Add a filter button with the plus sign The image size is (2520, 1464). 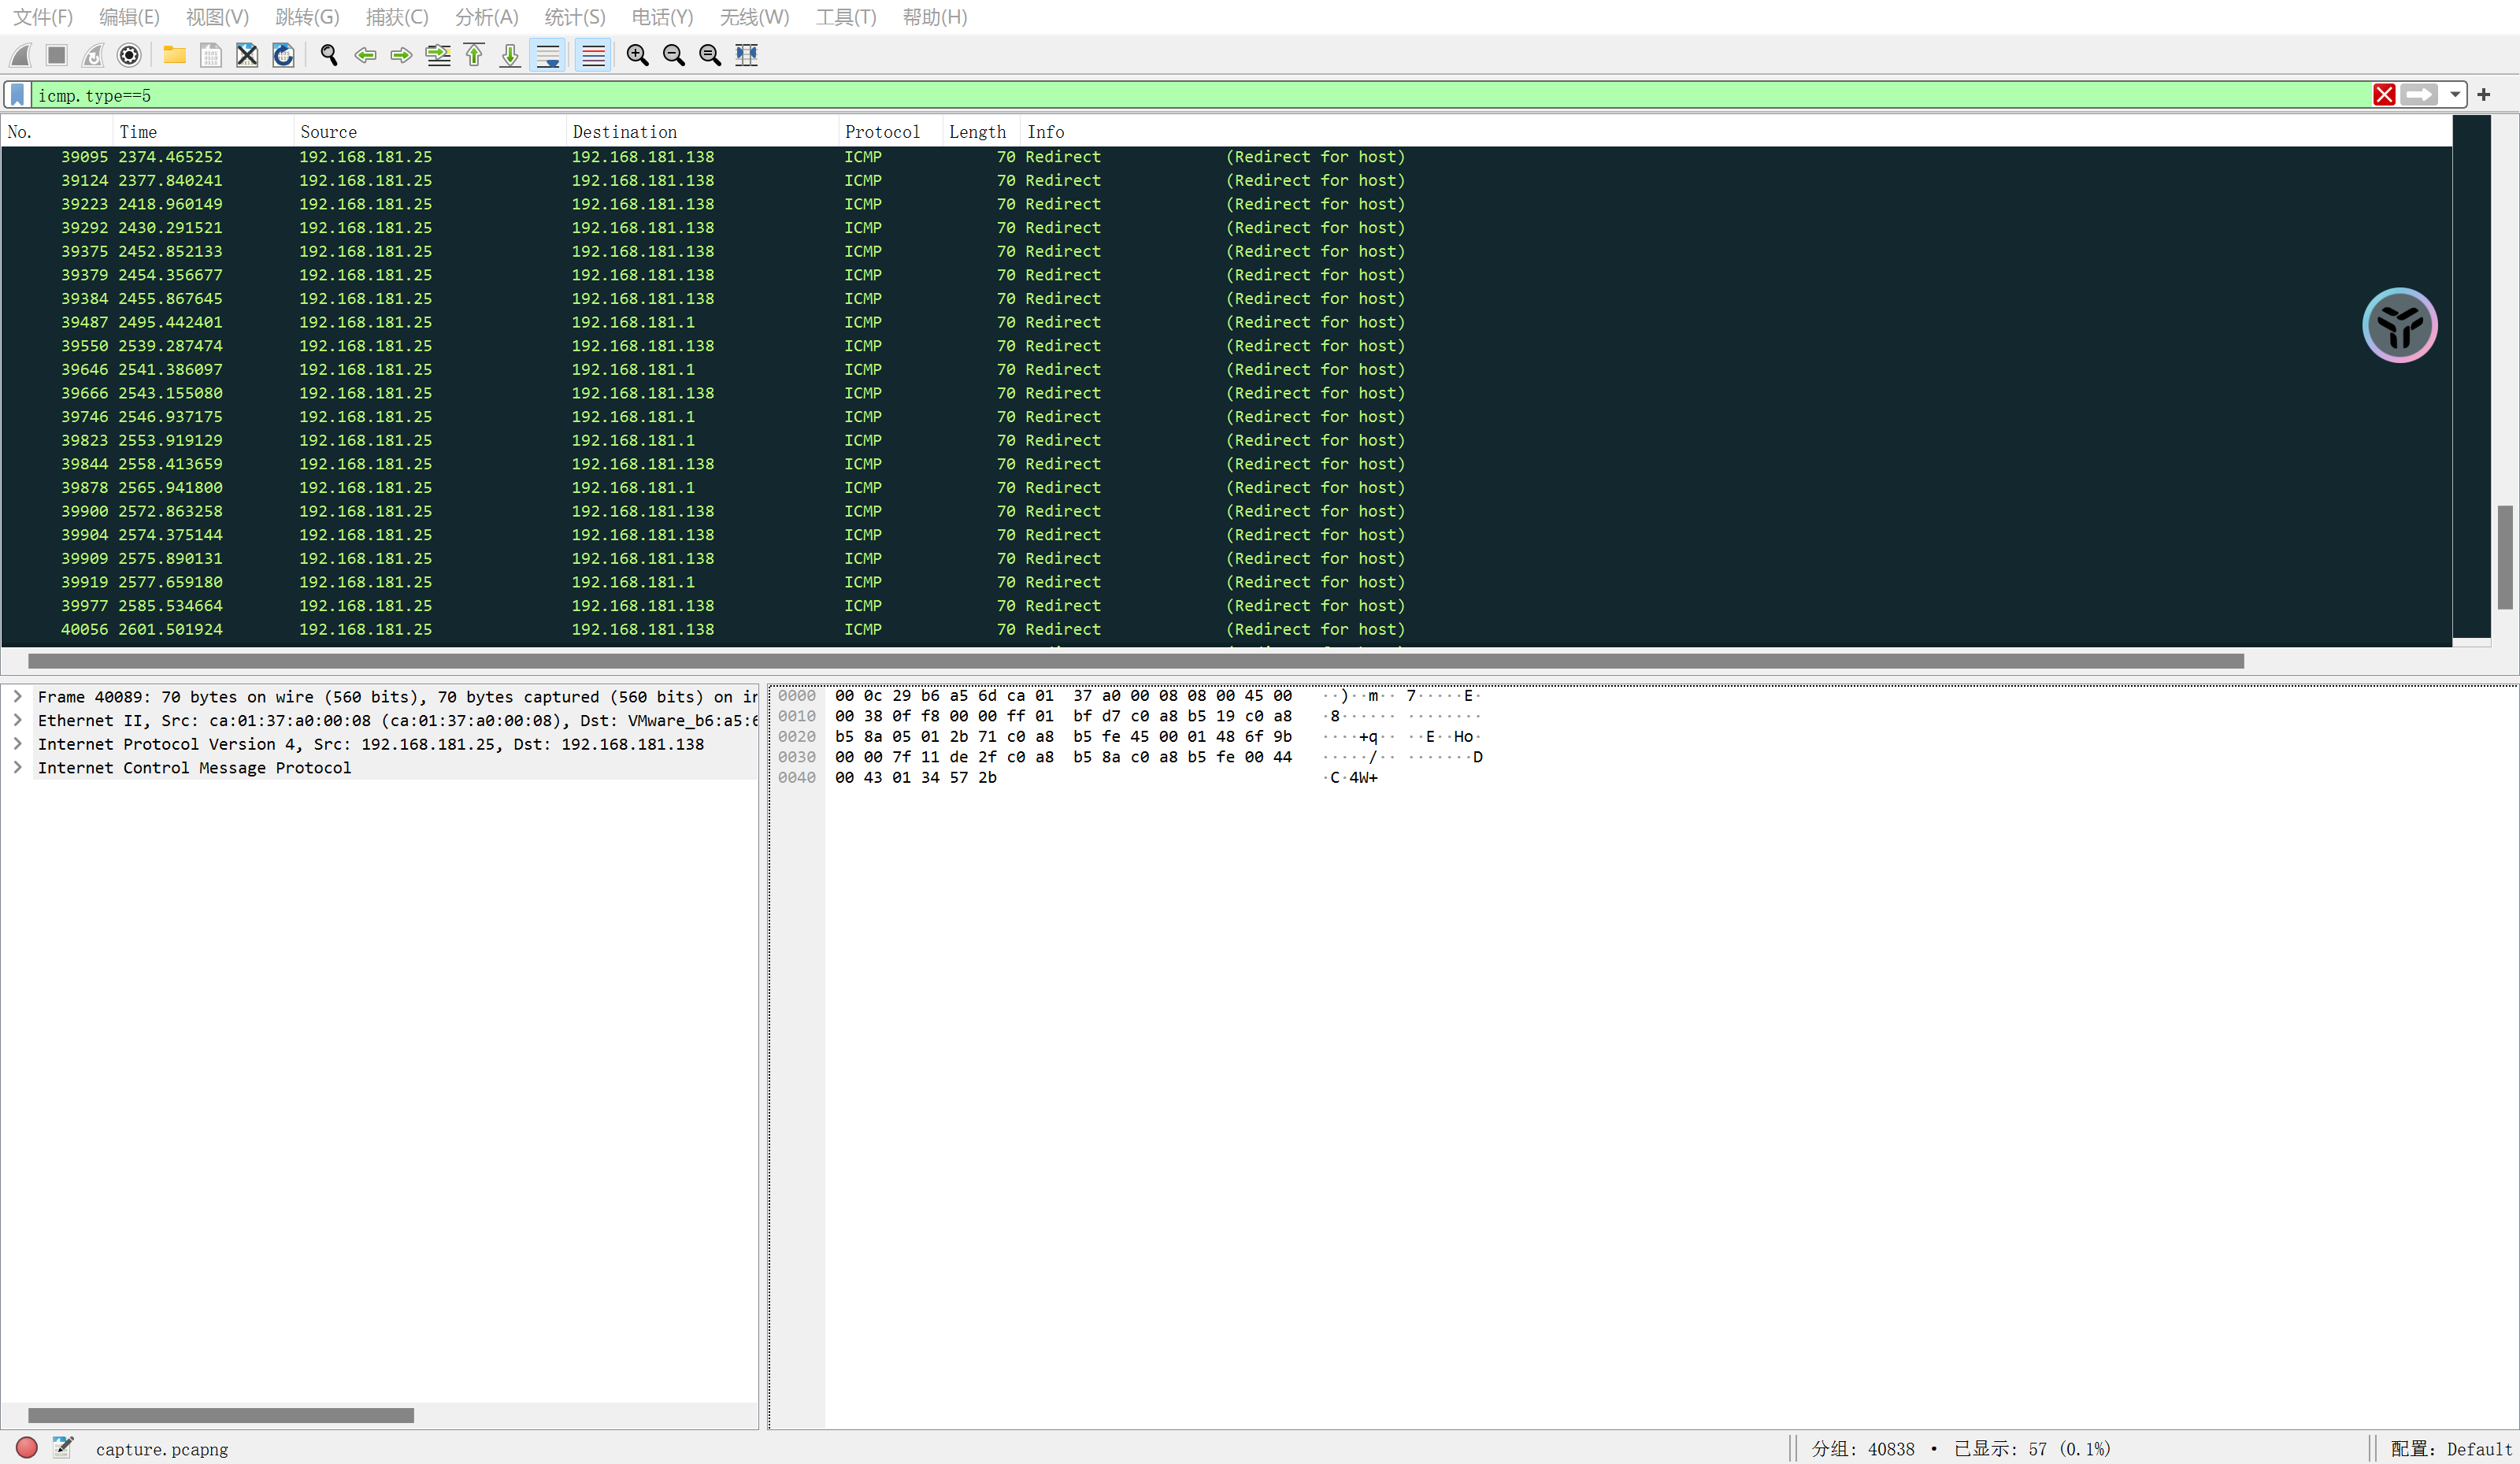coord(2486,95)
